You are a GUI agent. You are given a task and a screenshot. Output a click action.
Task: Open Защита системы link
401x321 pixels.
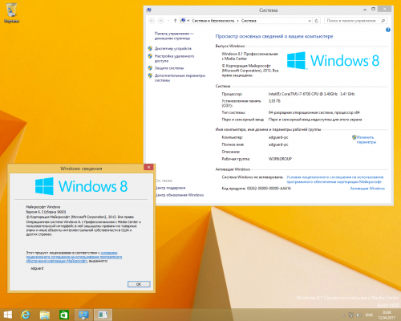[169, 68]
